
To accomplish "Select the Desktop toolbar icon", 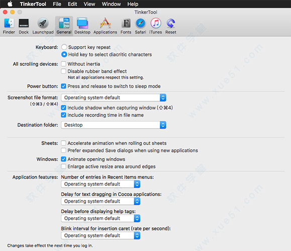I will 82,26.
